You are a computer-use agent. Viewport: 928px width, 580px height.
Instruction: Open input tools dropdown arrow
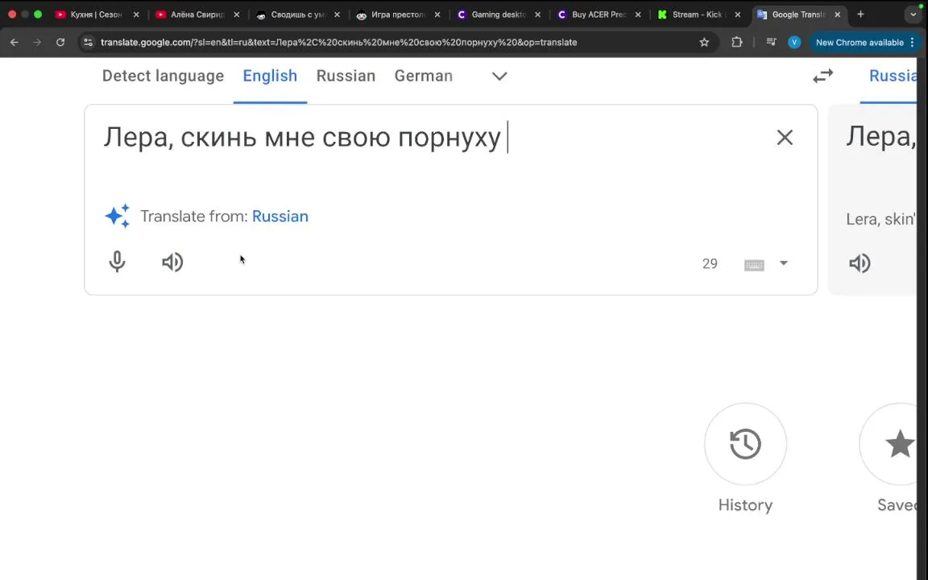[783, 263]
